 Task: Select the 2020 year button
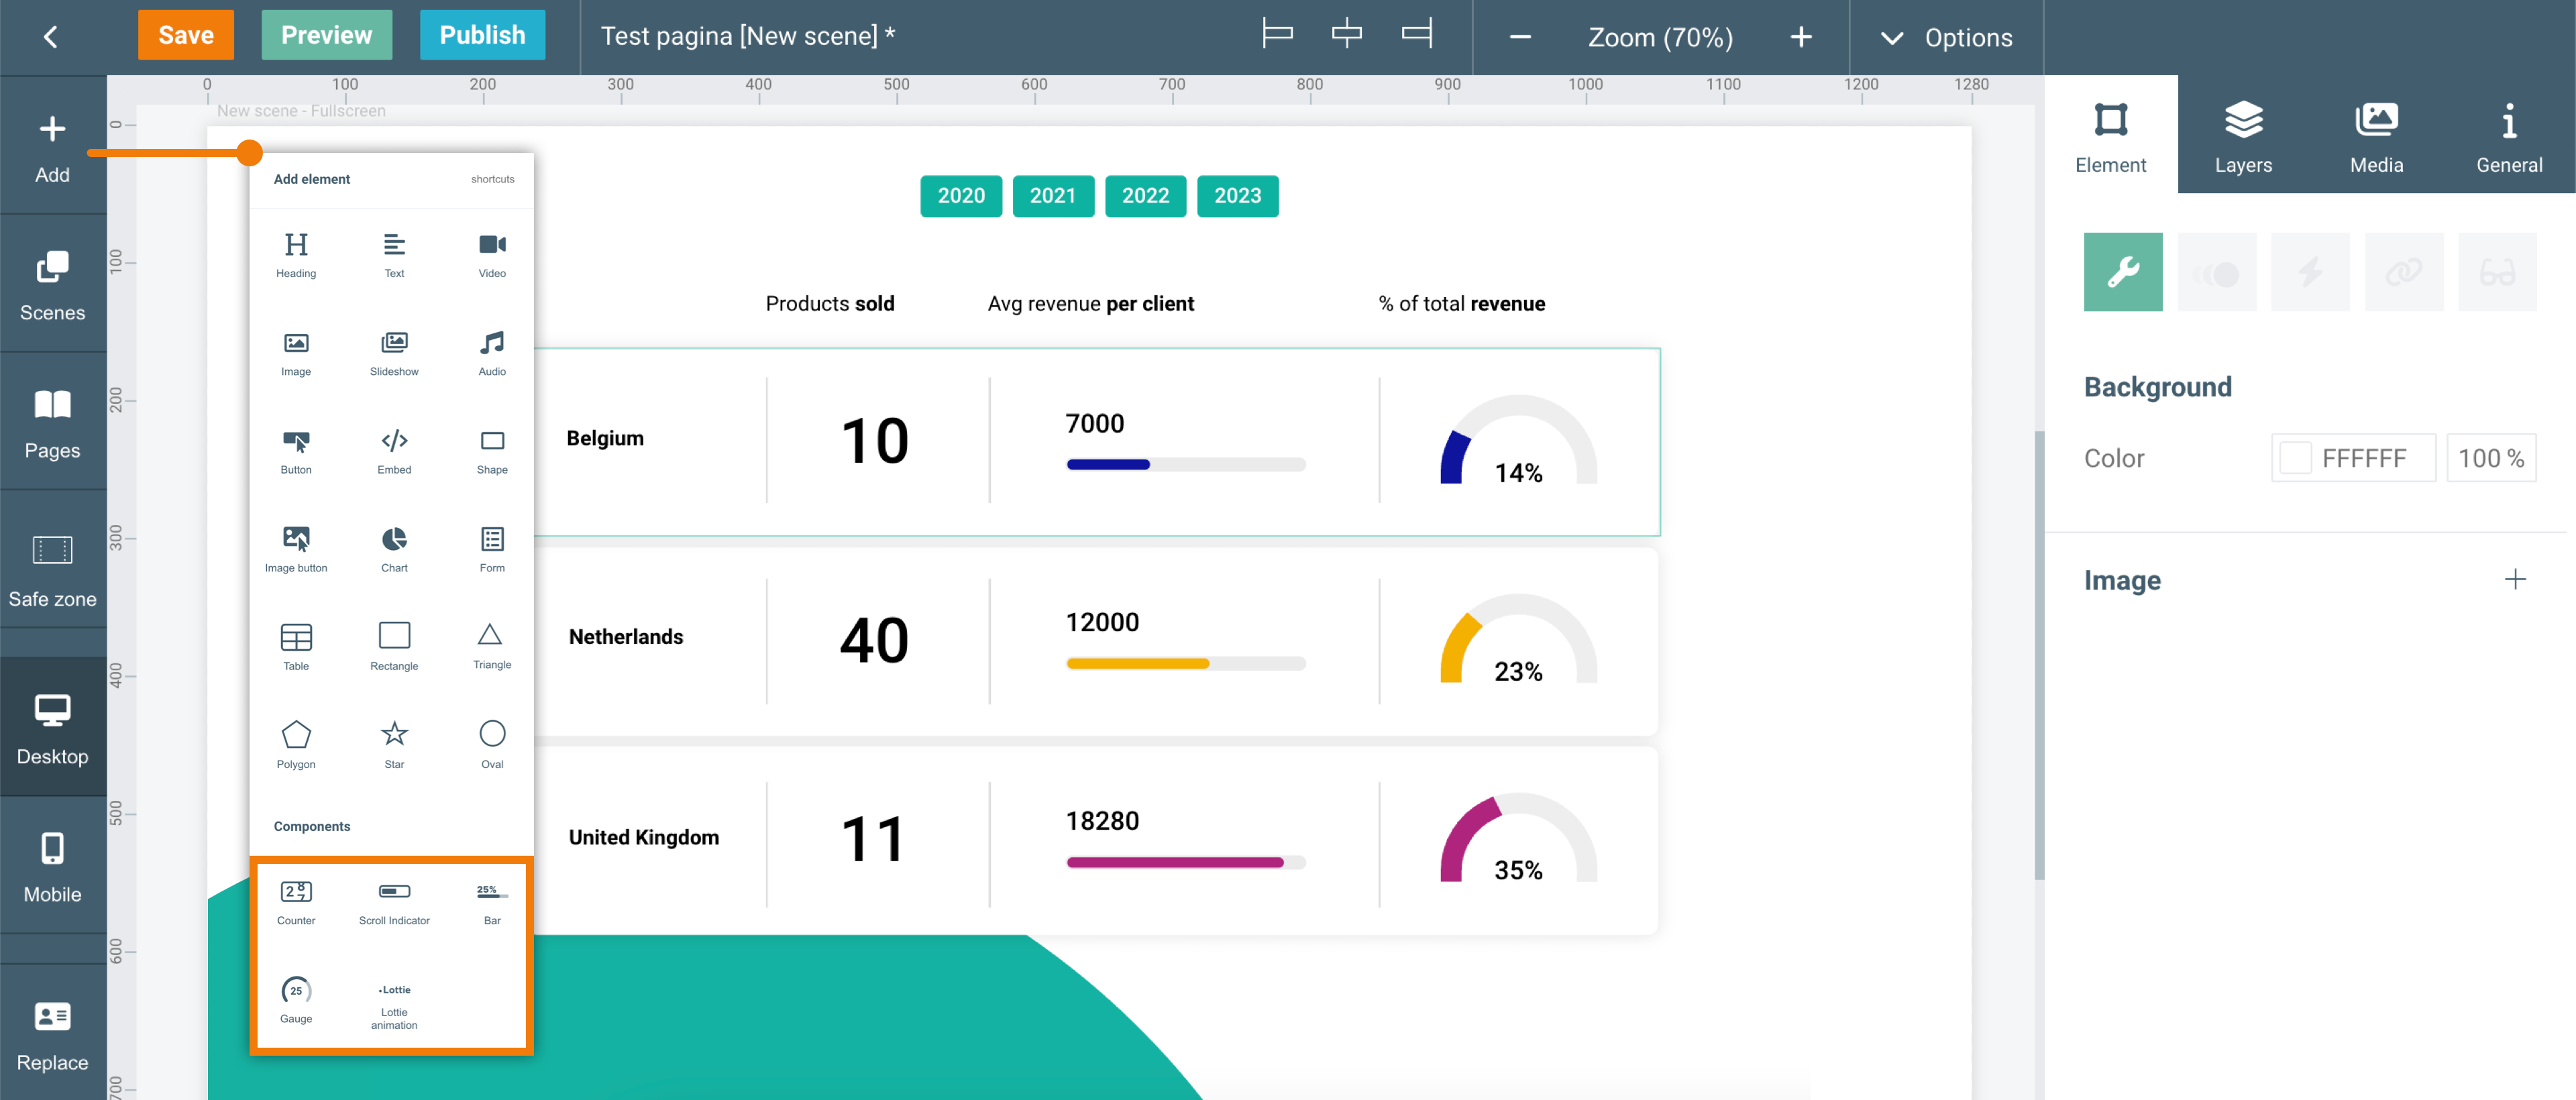click(x=961, y=196)
